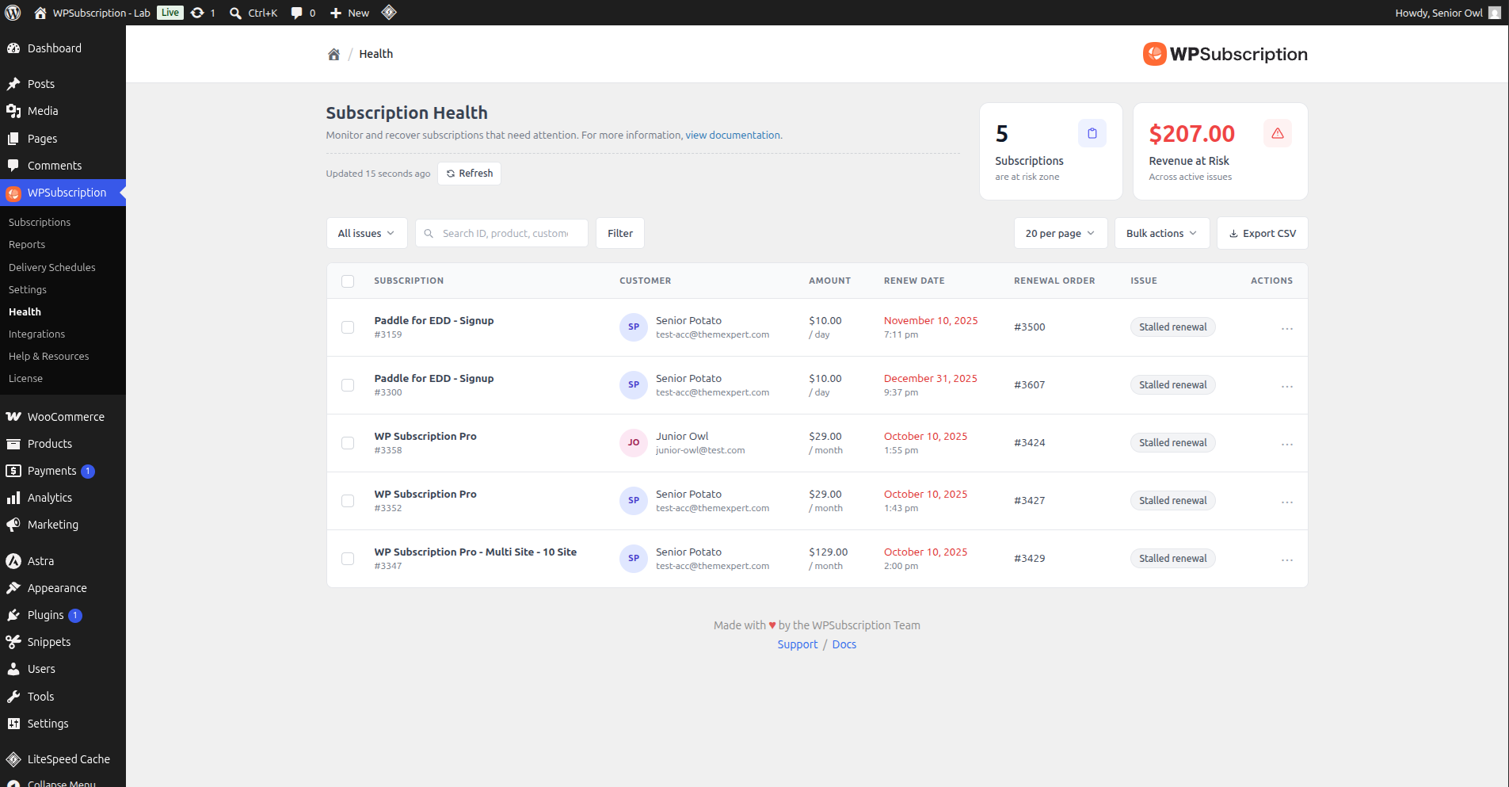Check the box for subscription #3300

coord(348,385)
